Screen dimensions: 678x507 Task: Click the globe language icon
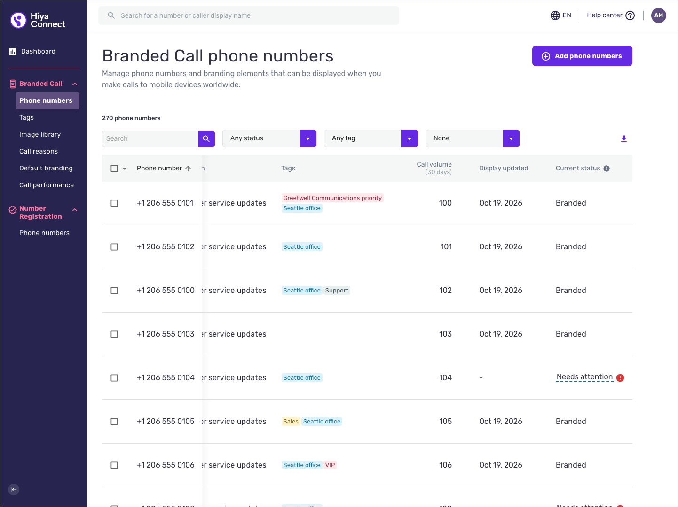555,15
